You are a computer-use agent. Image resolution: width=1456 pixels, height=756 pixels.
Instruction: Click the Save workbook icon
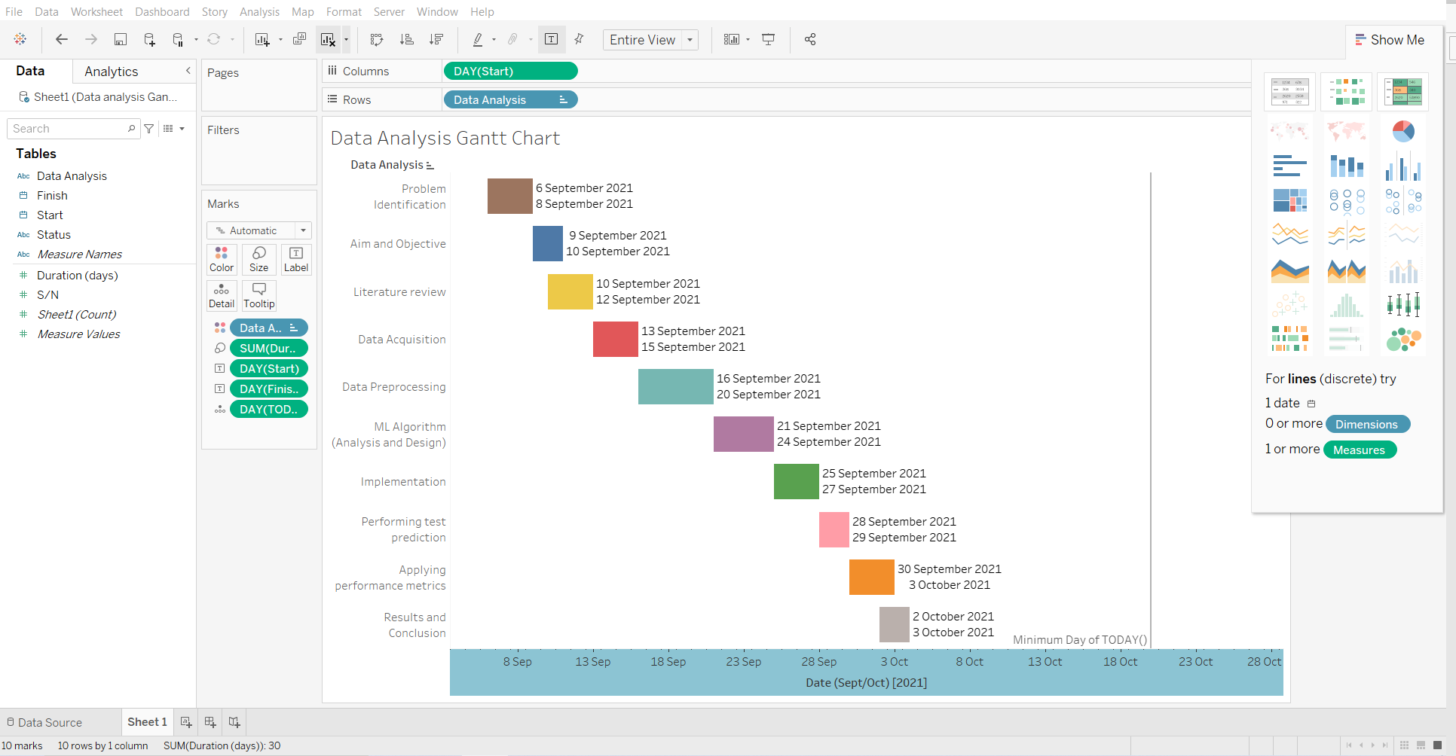[121, 39]
